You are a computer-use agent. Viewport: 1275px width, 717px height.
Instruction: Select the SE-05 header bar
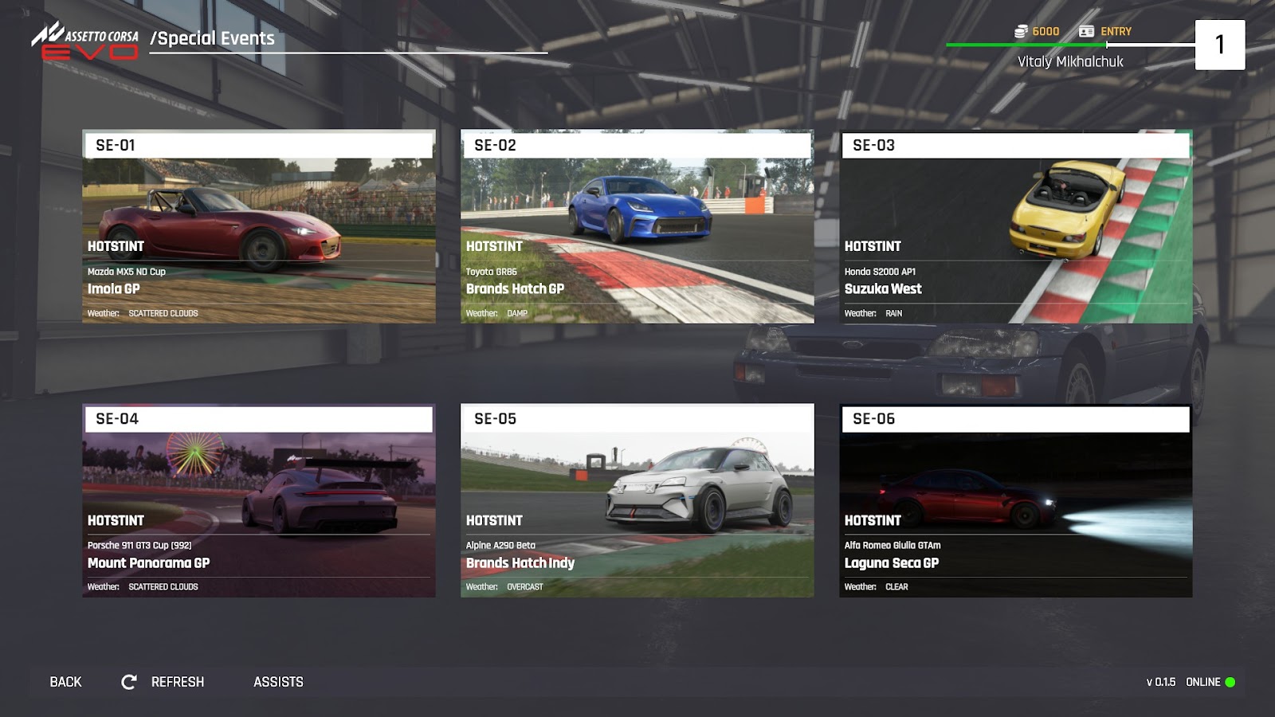pyautogui.click(x=637, y=419)
